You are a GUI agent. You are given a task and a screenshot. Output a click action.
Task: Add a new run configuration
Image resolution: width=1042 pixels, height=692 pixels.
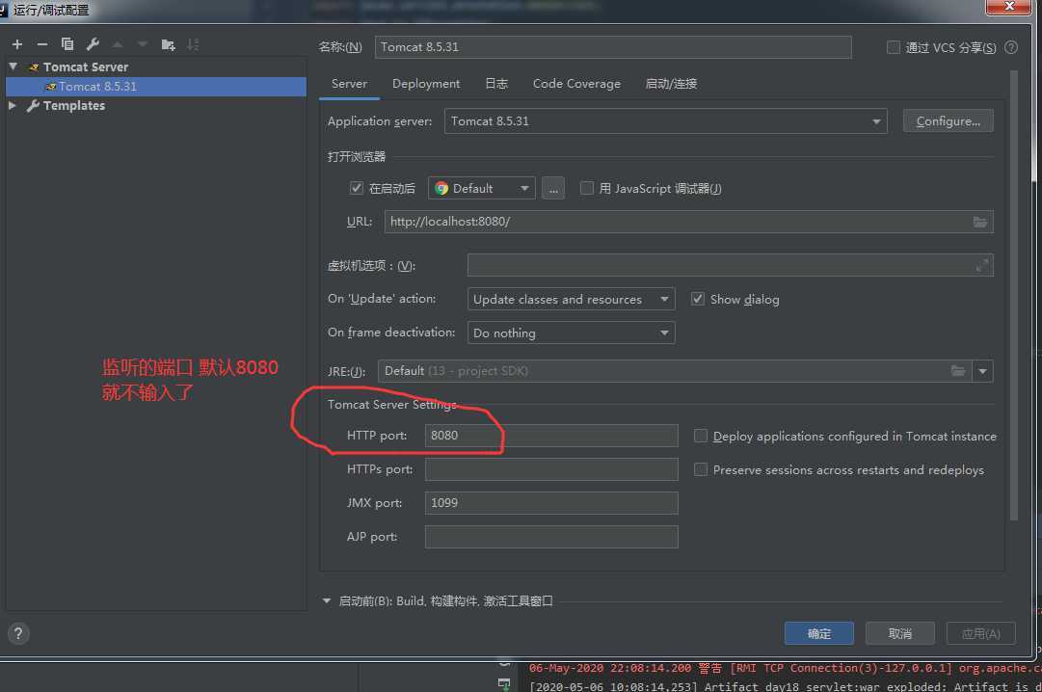click(17, 44)
